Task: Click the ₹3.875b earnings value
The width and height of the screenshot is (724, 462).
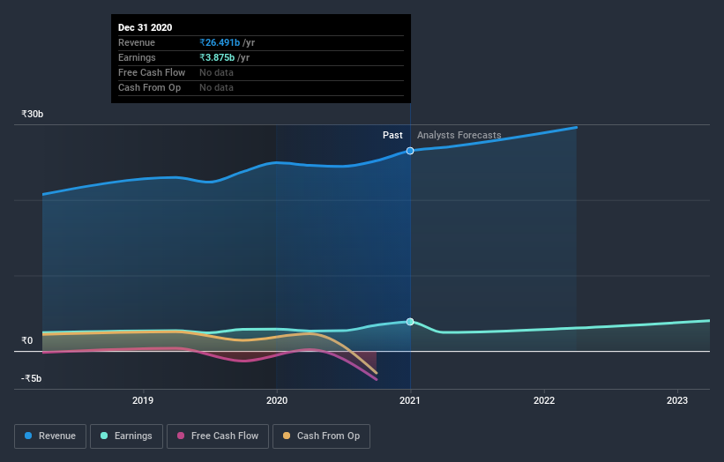Action: [217, 57]
